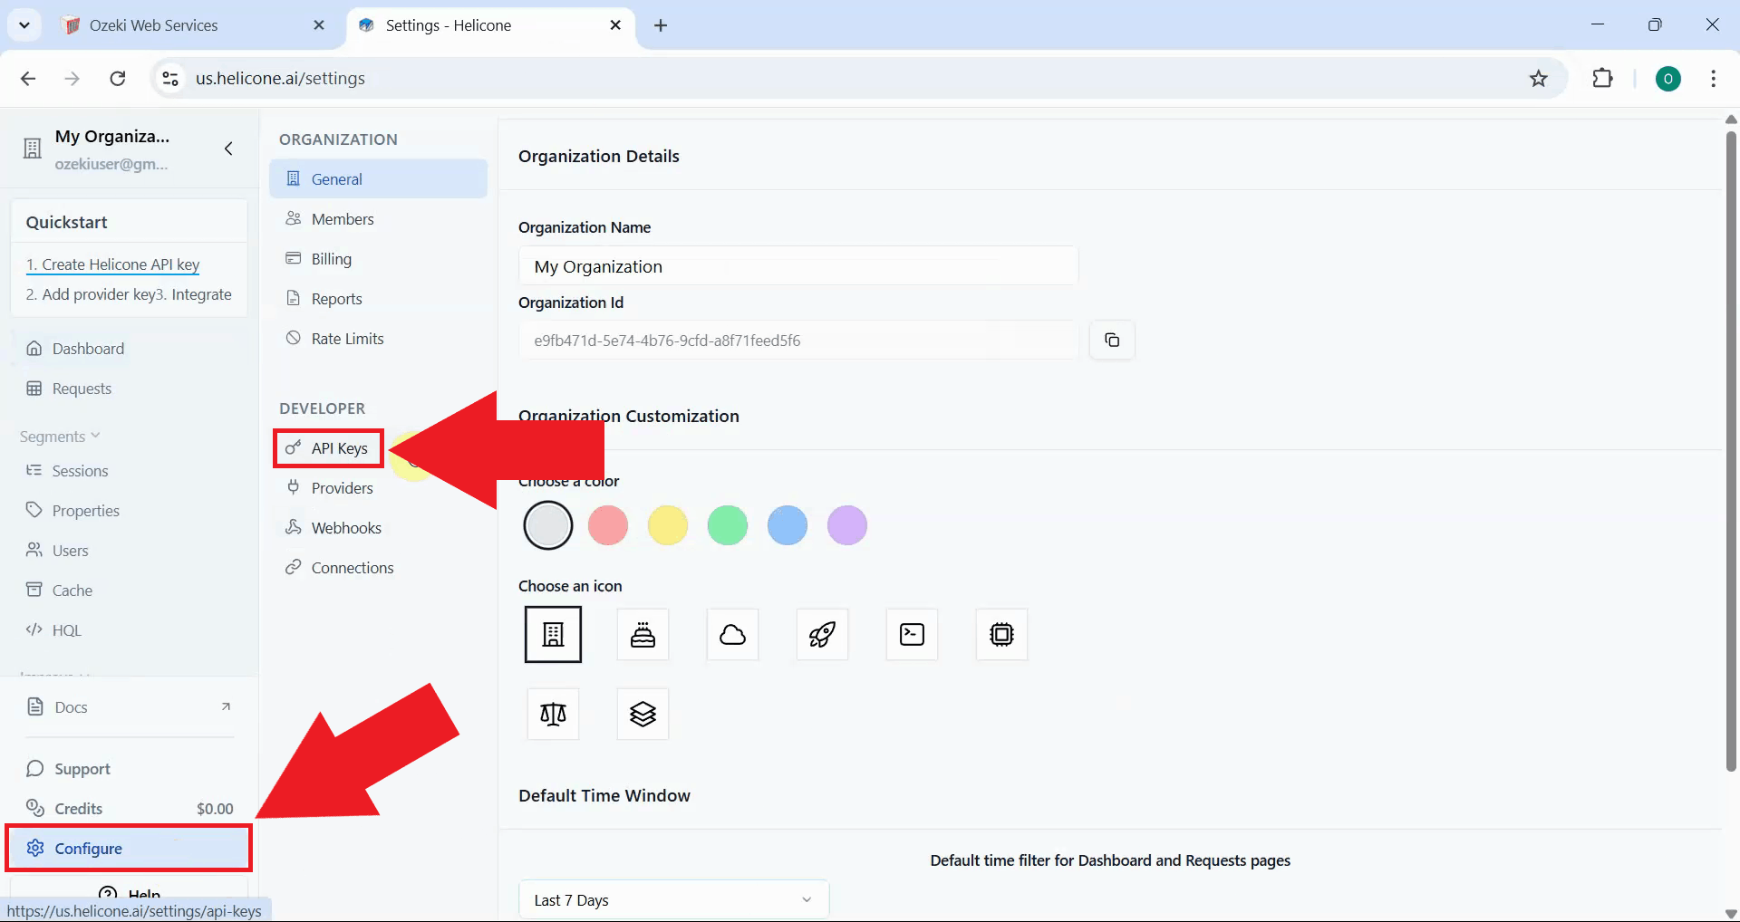
Task: Select the scales organization icon
Action: (552, 714)
